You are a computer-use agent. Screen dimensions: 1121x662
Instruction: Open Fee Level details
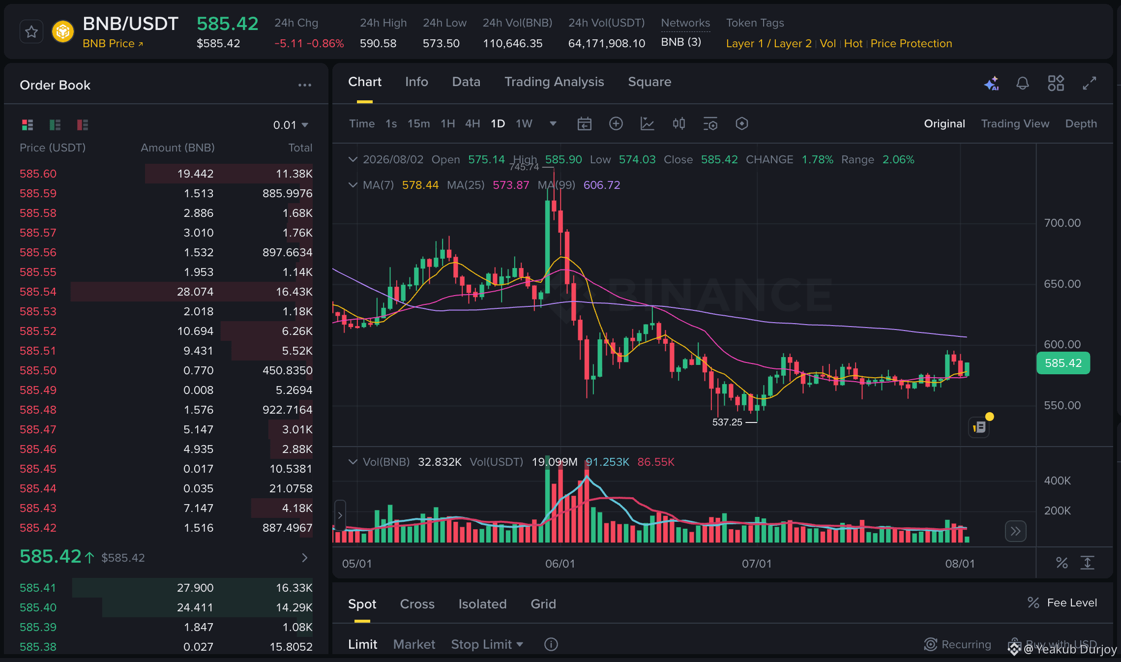pos(1062,603)
